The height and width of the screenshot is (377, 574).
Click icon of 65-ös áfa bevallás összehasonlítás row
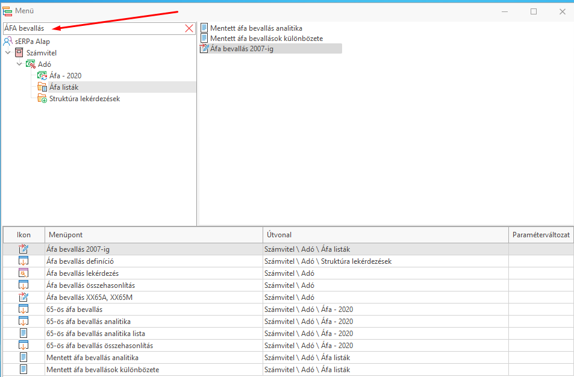23,346
